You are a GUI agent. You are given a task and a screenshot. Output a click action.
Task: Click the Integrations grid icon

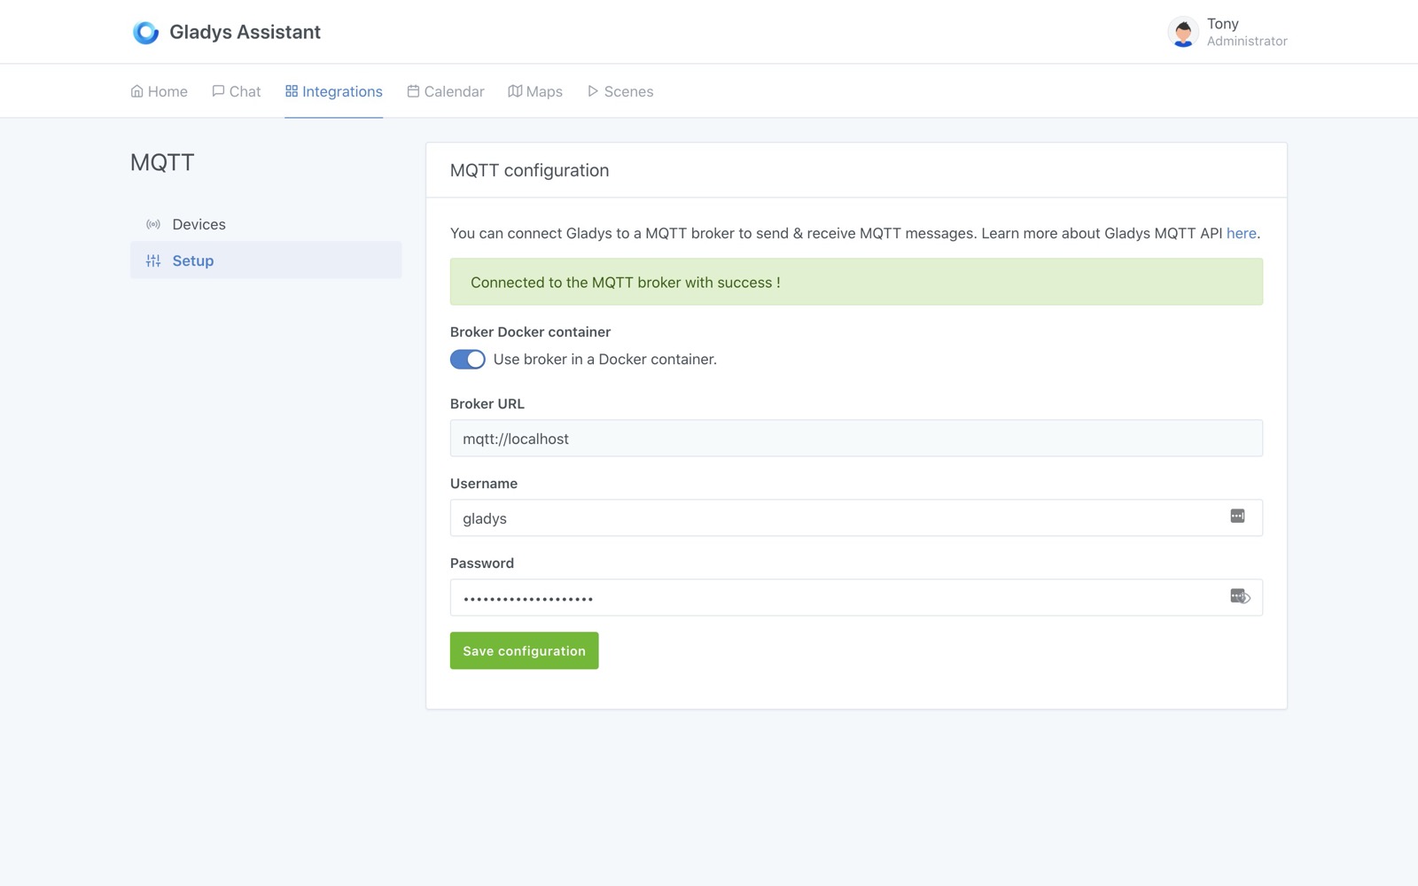coord(291,90)
